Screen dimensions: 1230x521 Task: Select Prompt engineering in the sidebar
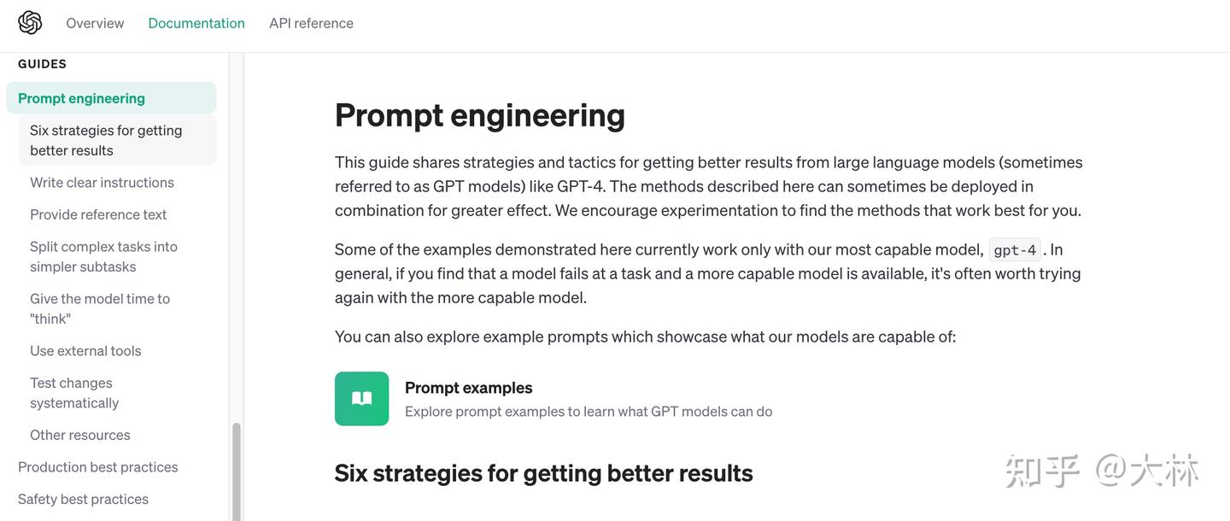click(81, 98)
